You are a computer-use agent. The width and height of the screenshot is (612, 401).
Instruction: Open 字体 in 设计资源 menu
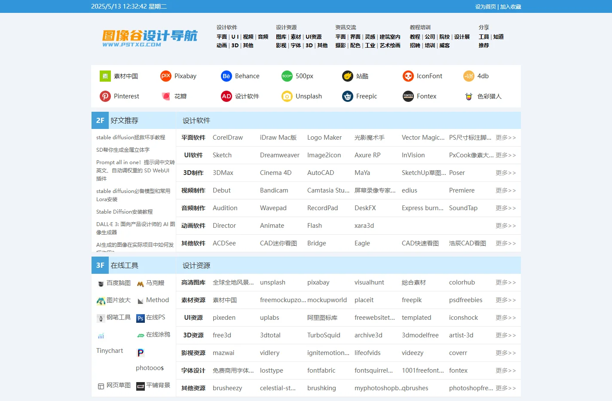point(296,46)
